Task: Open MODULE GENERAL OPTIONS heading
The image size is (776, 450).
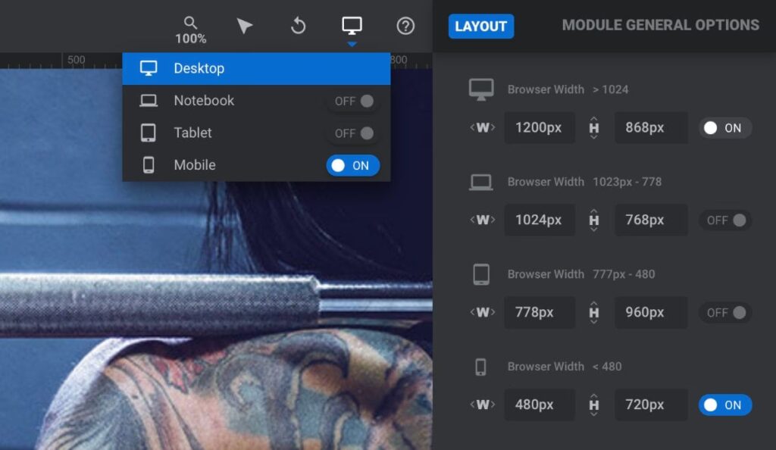Action: click(660, 25)
